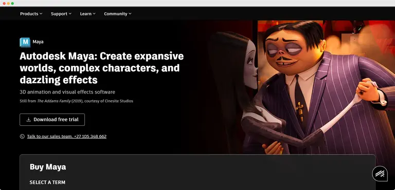Open the Products menu
Screen dimensions: 395x190
tap(31, 14)
